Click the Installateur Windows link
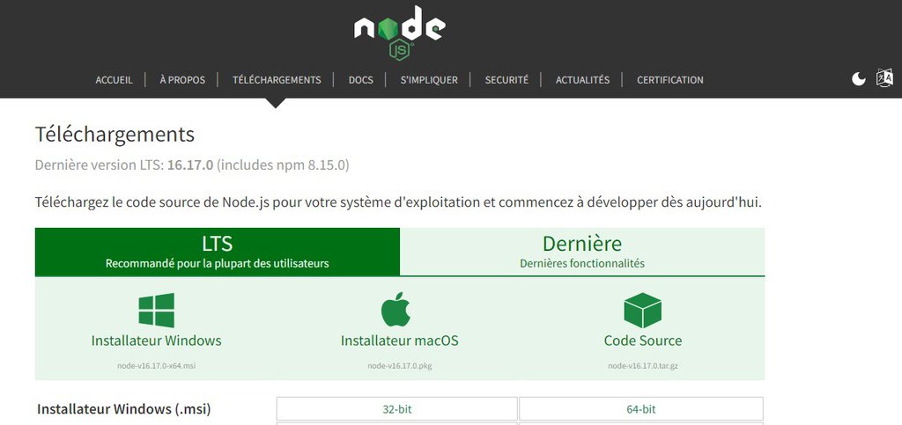 [x=157, y=341]
